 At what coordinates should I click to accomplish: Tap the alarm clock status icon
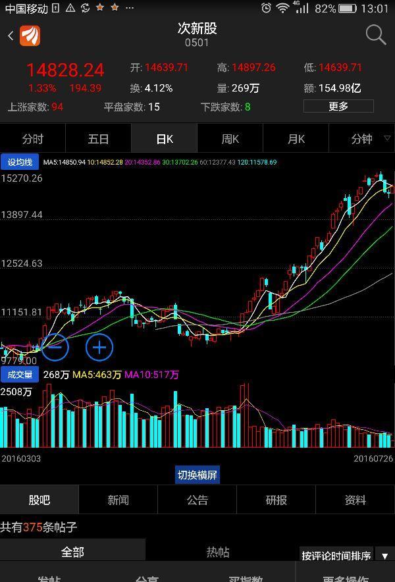click(266, 8)
